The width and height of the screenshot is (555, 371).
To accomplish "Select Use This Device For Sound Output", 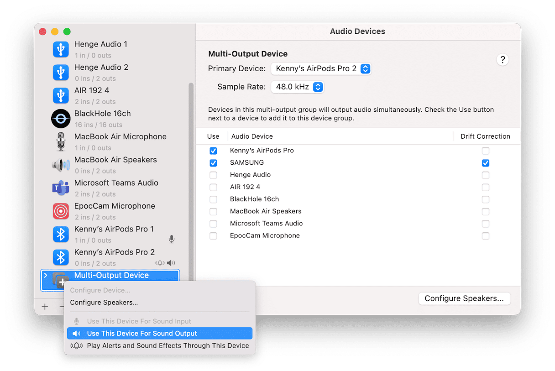I will pyautogui.click(x=160, y=334).
